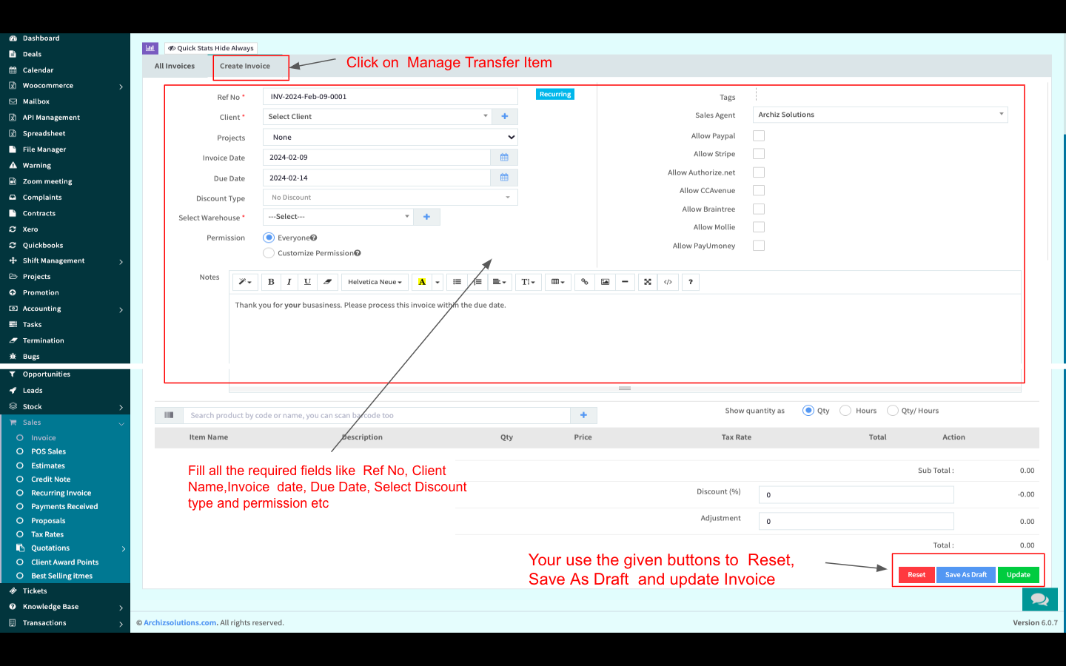
Task: Open the live chat bubble icon
Action: (1039, 599)
